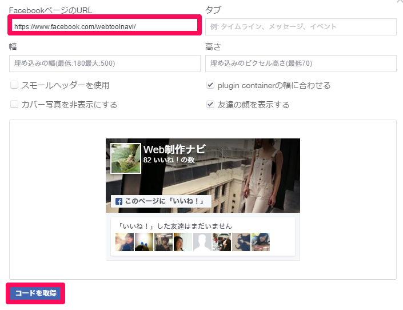This screenshot has width=403, height=310.
Task: Click 「いいね！」した友達はまだいません text
Action: [175, 226]
